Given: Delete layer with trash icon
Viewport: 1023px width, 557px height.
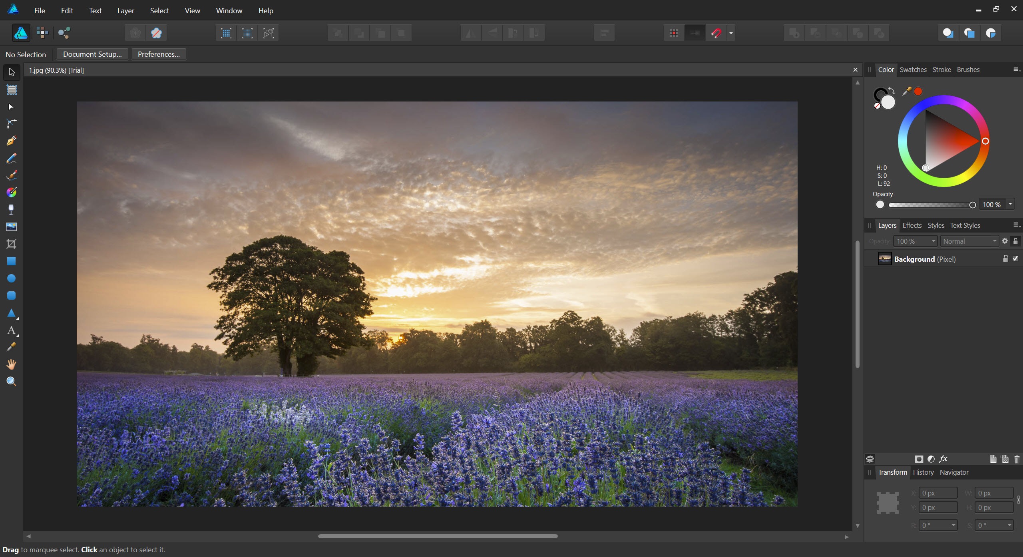Looking at the screenshot, I should pos(1017,459).
